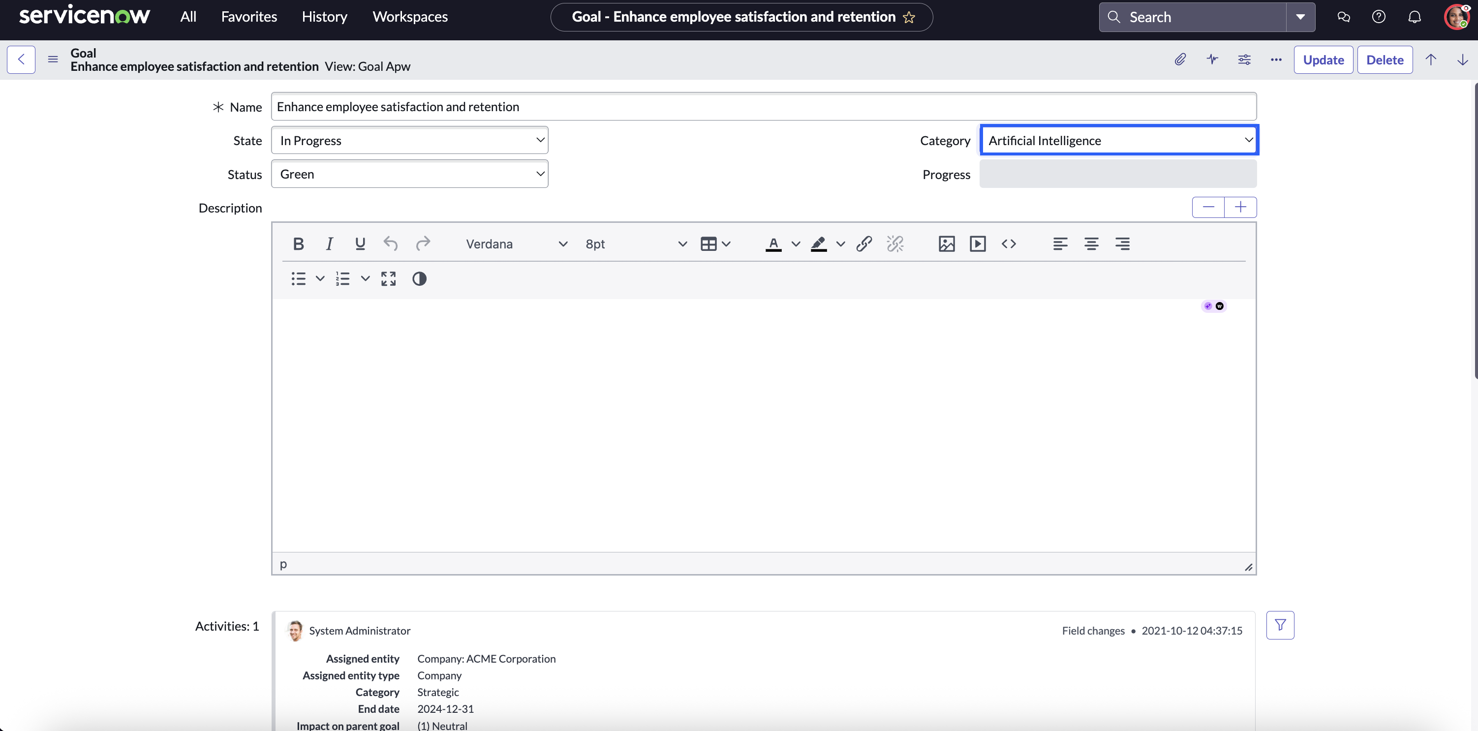Click the Delete button
The height and width of the screenshot is (731, 1478).
coord(1385,60)
